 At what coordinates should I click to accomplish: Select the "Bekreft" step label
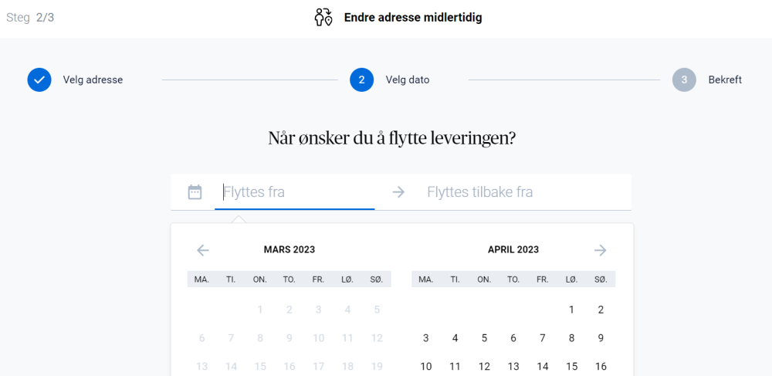coord(725,80)
